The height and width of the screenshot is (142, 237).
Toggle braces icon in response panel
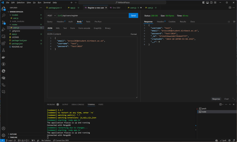click(229, 22)
